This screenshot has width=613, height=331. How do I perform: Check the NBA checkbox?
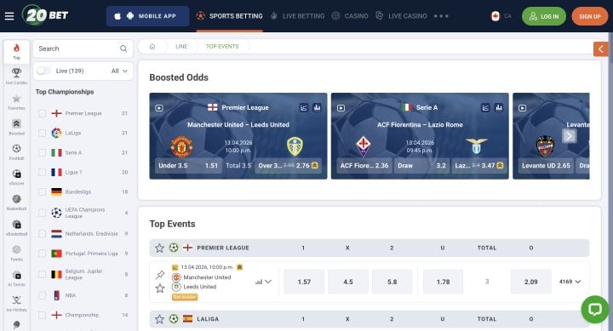click(43, 295)
